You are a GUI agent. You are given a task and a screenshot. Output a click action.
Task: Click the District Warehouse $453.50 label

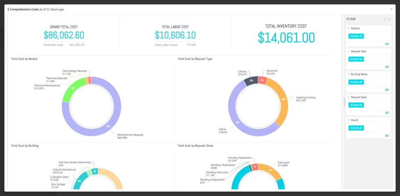pyautogui.click(x=64, y=171)
